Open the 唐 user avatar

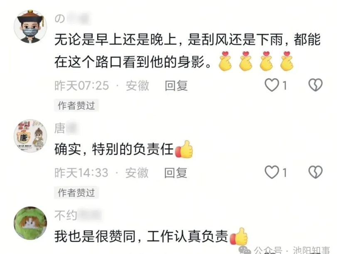[30, 136]
